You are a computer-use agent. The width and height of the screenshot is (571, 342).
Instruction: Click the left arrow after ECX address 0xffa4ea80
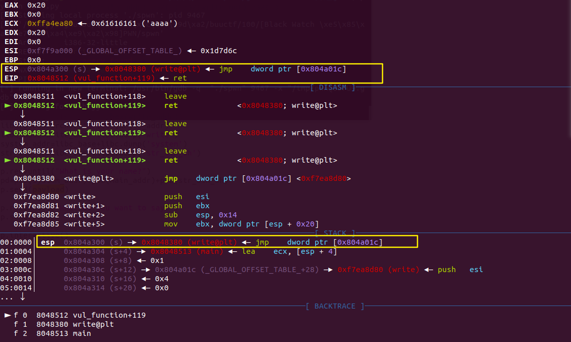point(82,23)
